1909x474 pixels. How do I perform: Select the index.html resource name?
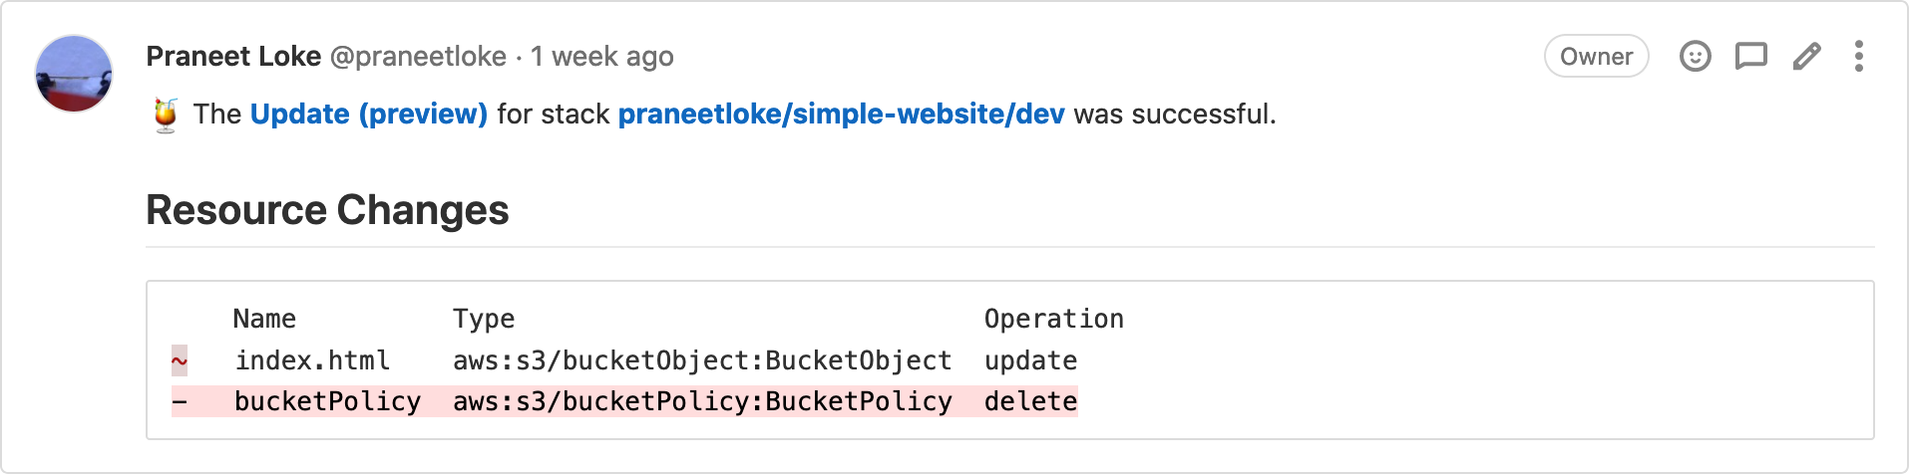point(312,360)
